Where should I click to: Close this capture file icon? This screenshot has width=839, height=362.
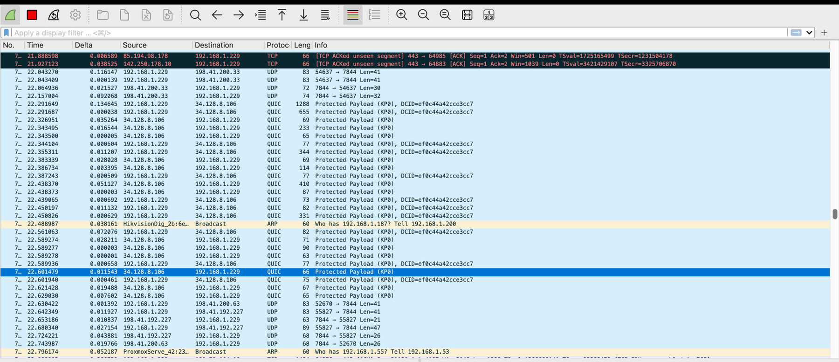(x=146, y=15)
